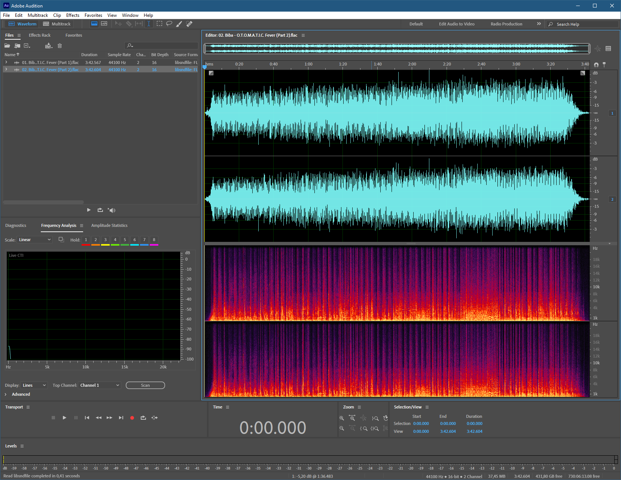Image resolution: width=621 pixels, height=480 pixels.
Task: Open the Top Channel dropdown
Action: (x=100, y=385)
